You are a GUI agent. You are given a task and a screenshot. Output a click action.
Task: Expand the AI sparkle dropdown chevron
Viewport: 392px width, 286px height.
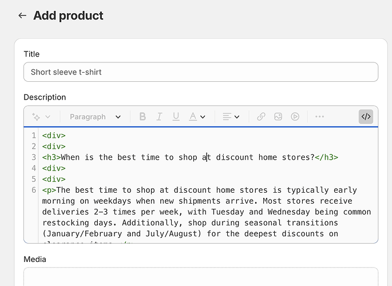click(x=48, y=117)
